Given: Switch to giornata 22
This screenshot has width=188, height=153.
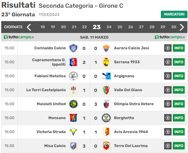Looking at the screenshot, I should pos(84,27).
